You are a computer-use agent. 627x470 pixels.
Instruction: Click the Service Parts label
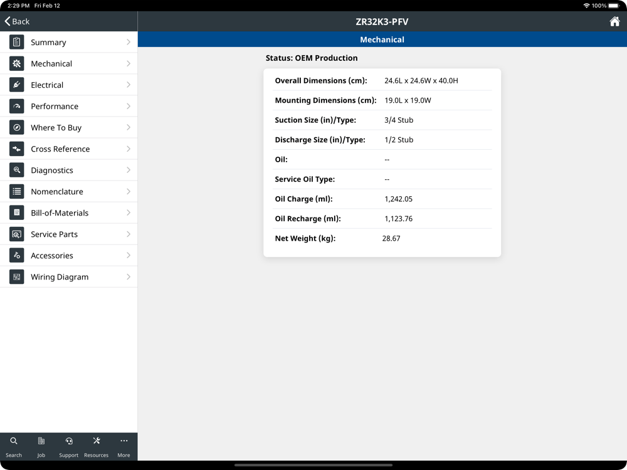pyautogui.click(x=54, y=234)
